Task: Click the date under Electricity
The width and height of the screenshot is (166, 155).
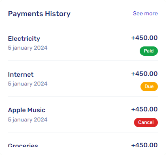Action: [x=28, y=48]
